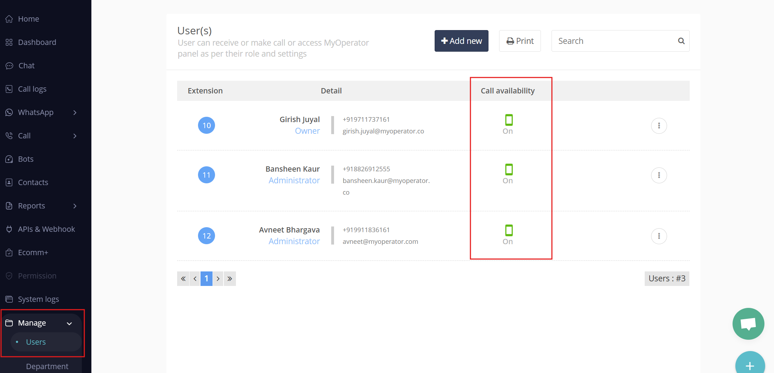This screenshot has width=774, height=373.
Task: Click into the Search input field
Action: (x=615, y=41)
